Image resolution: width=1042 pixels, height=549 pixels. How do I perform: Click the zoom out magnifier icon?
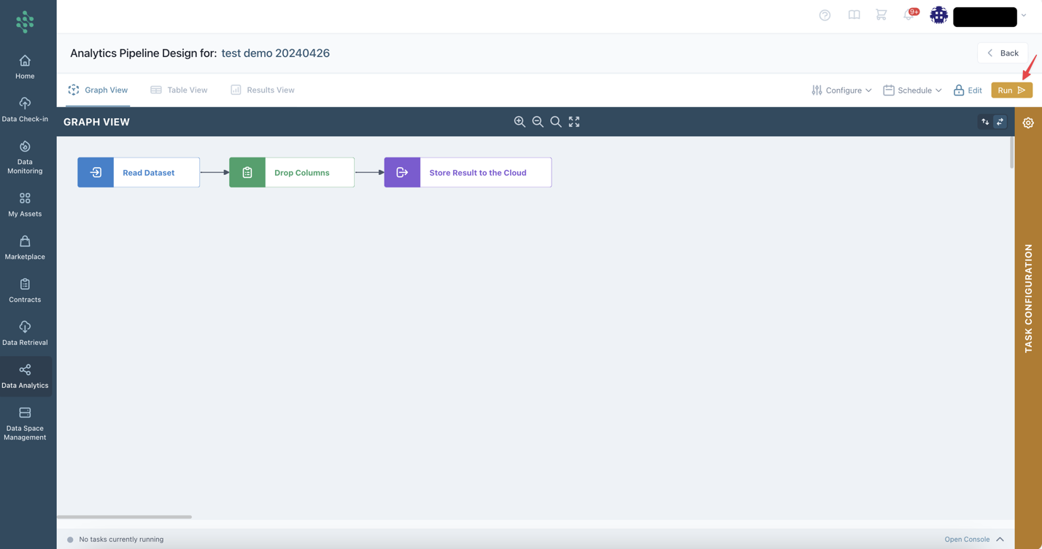pos(538,122)
